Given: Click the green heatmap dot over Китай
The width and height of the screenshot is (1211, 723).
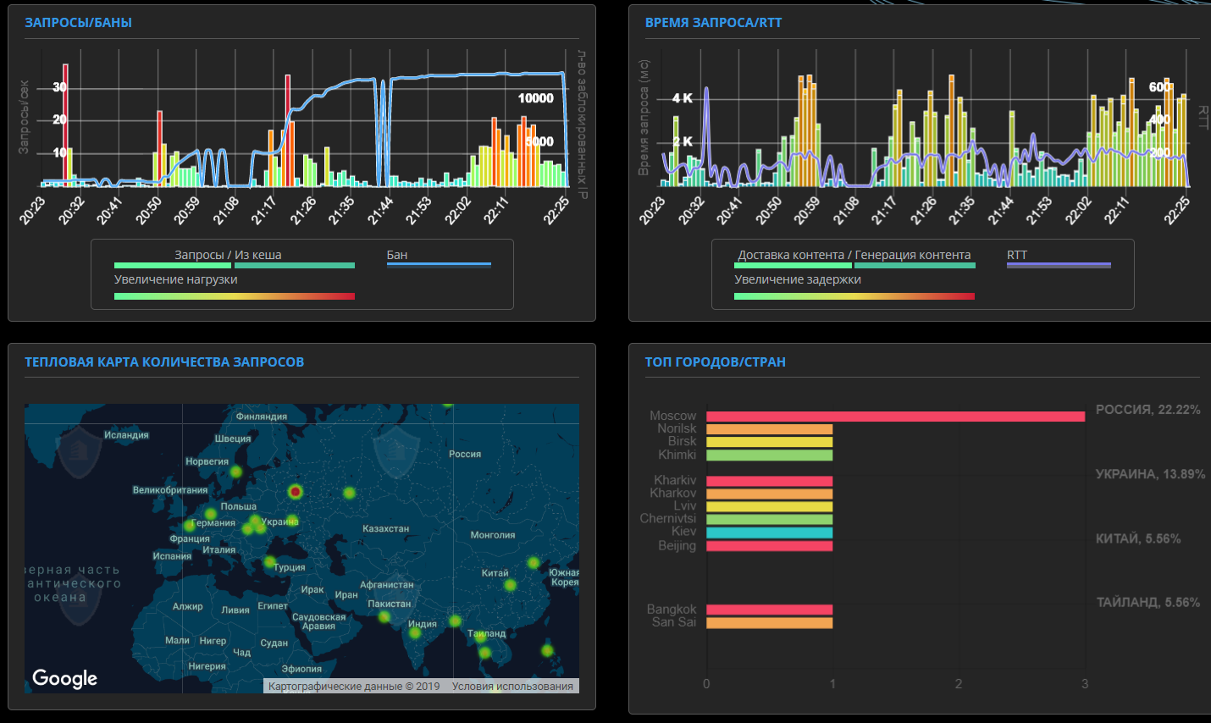Looking at the screenshot, I should pyautogui.click(x=510, y=585).
